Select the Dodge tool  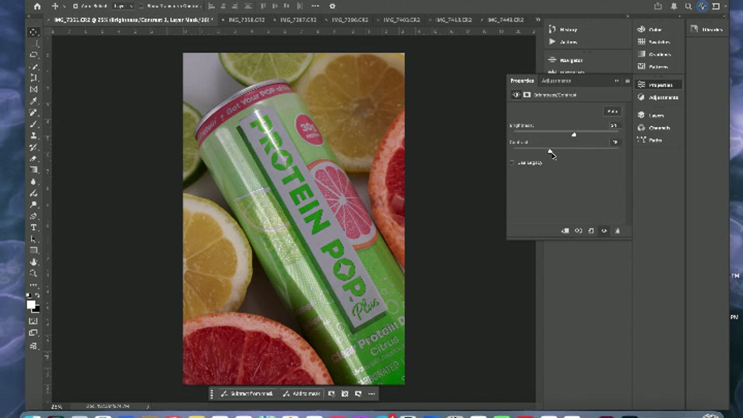tap(34, 205)
